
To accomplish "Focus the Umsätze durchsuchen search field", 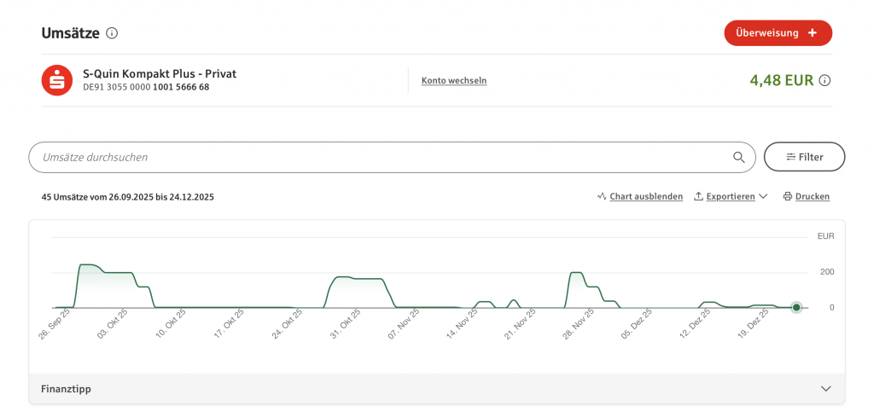I will 376,157.
